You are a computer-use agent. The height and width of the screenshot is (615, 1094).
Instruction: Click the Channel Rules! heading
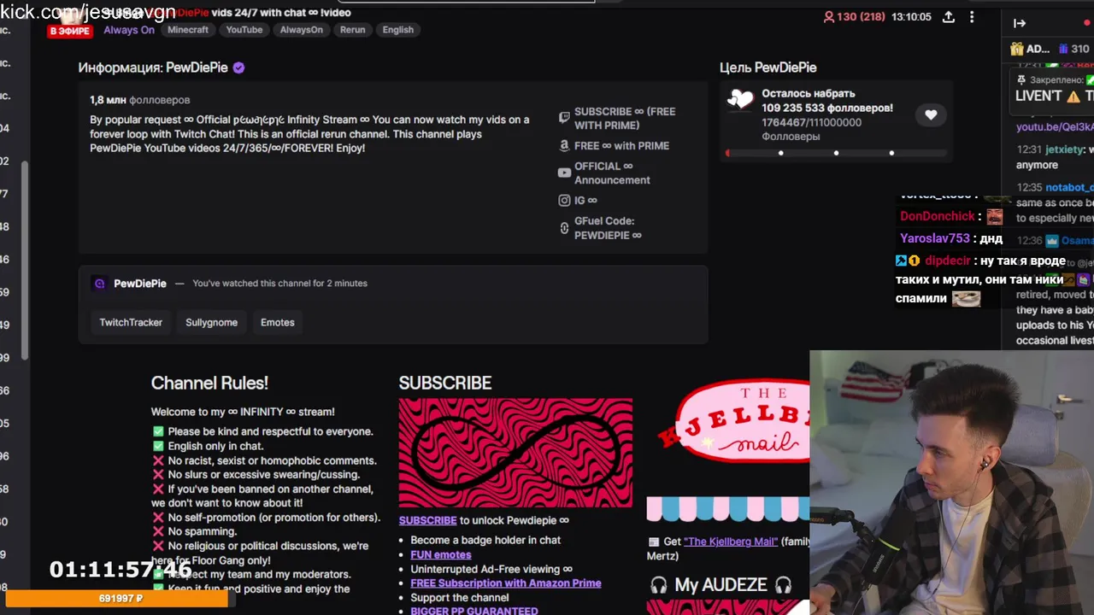(x=209, y=384)
